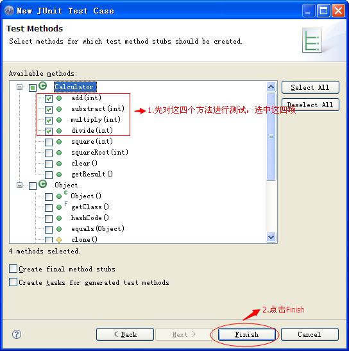This screenshot has width=349, height=351.
Task: Check the hashCode() method checkbox
Action: pyautogui.click(x=49, y=218)
